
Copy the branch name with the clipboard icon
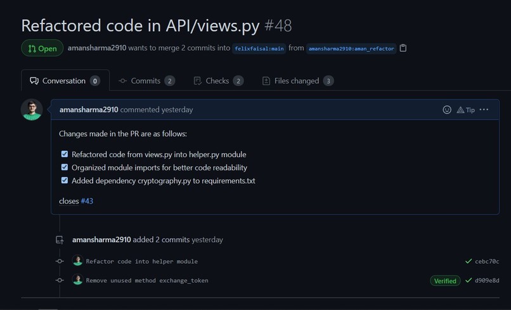[403, 48]
